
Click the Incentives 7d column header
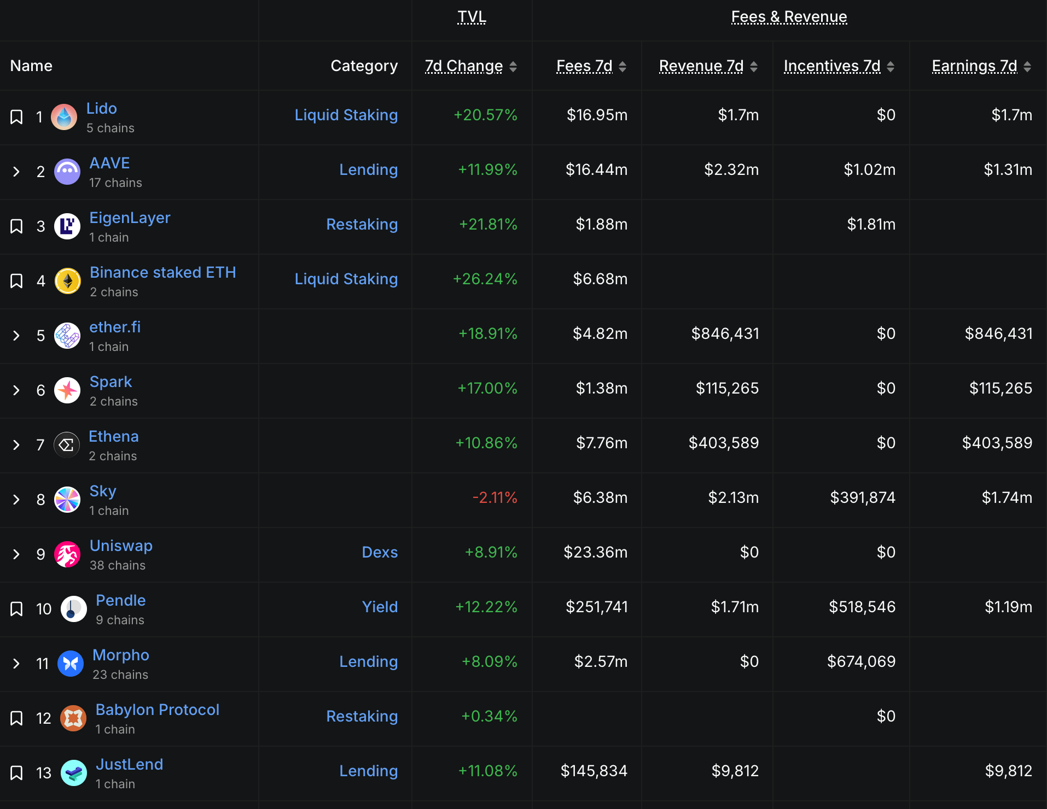[x=832, y=66]
